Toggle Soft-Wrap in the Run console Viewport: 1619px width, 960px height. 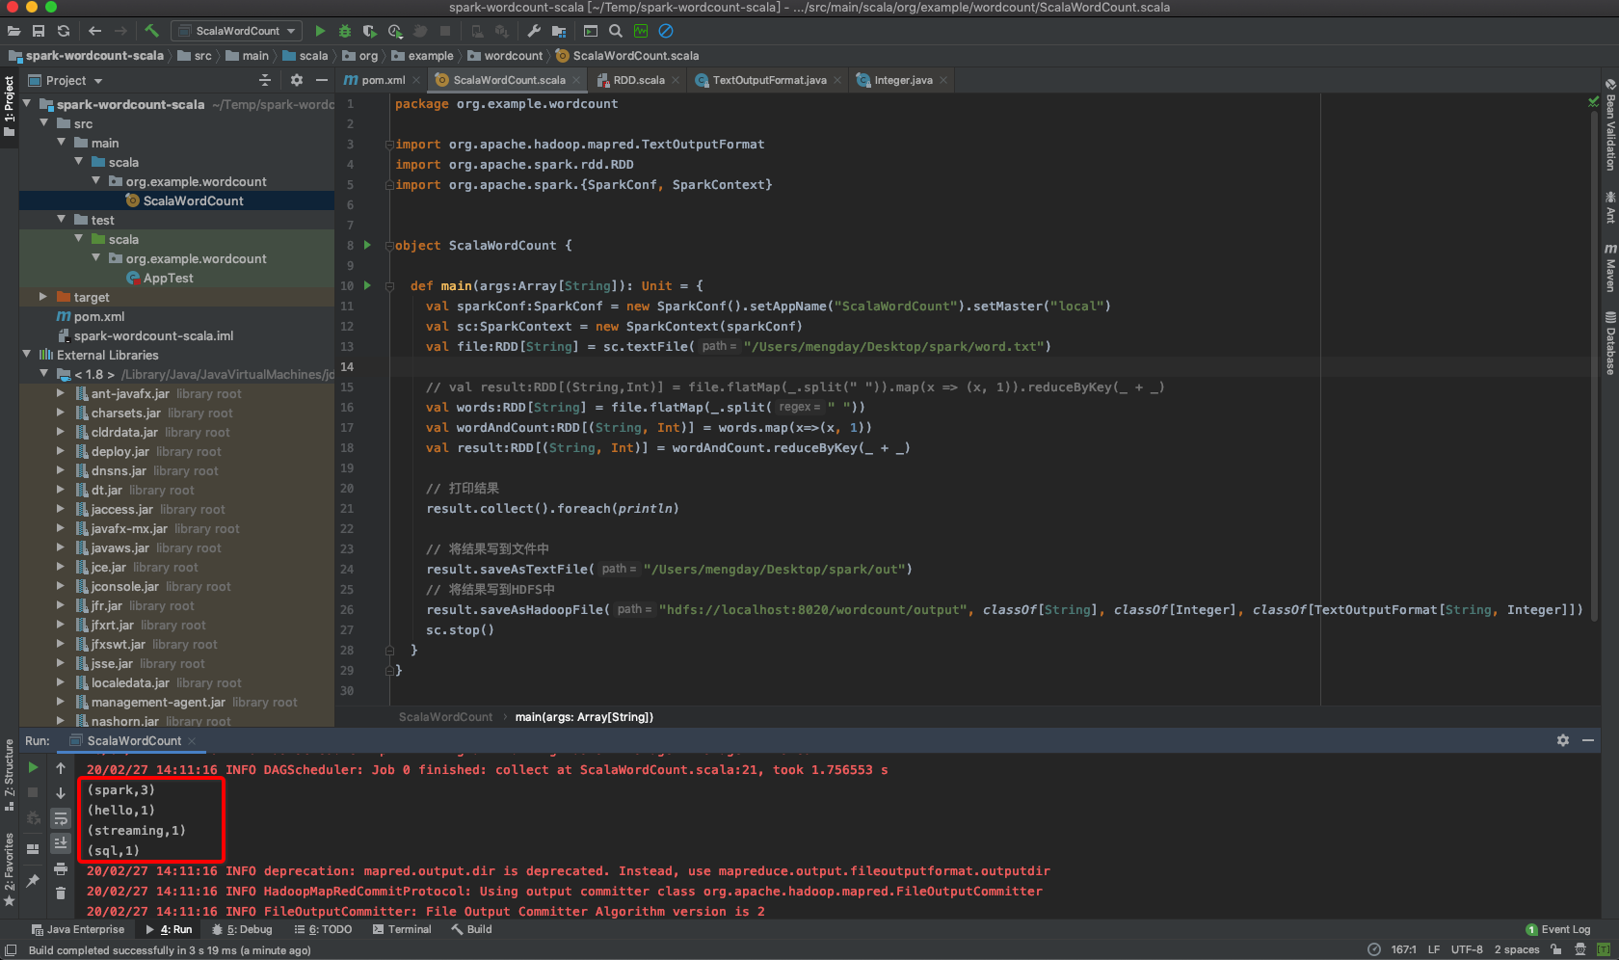[x=61, y=818]
